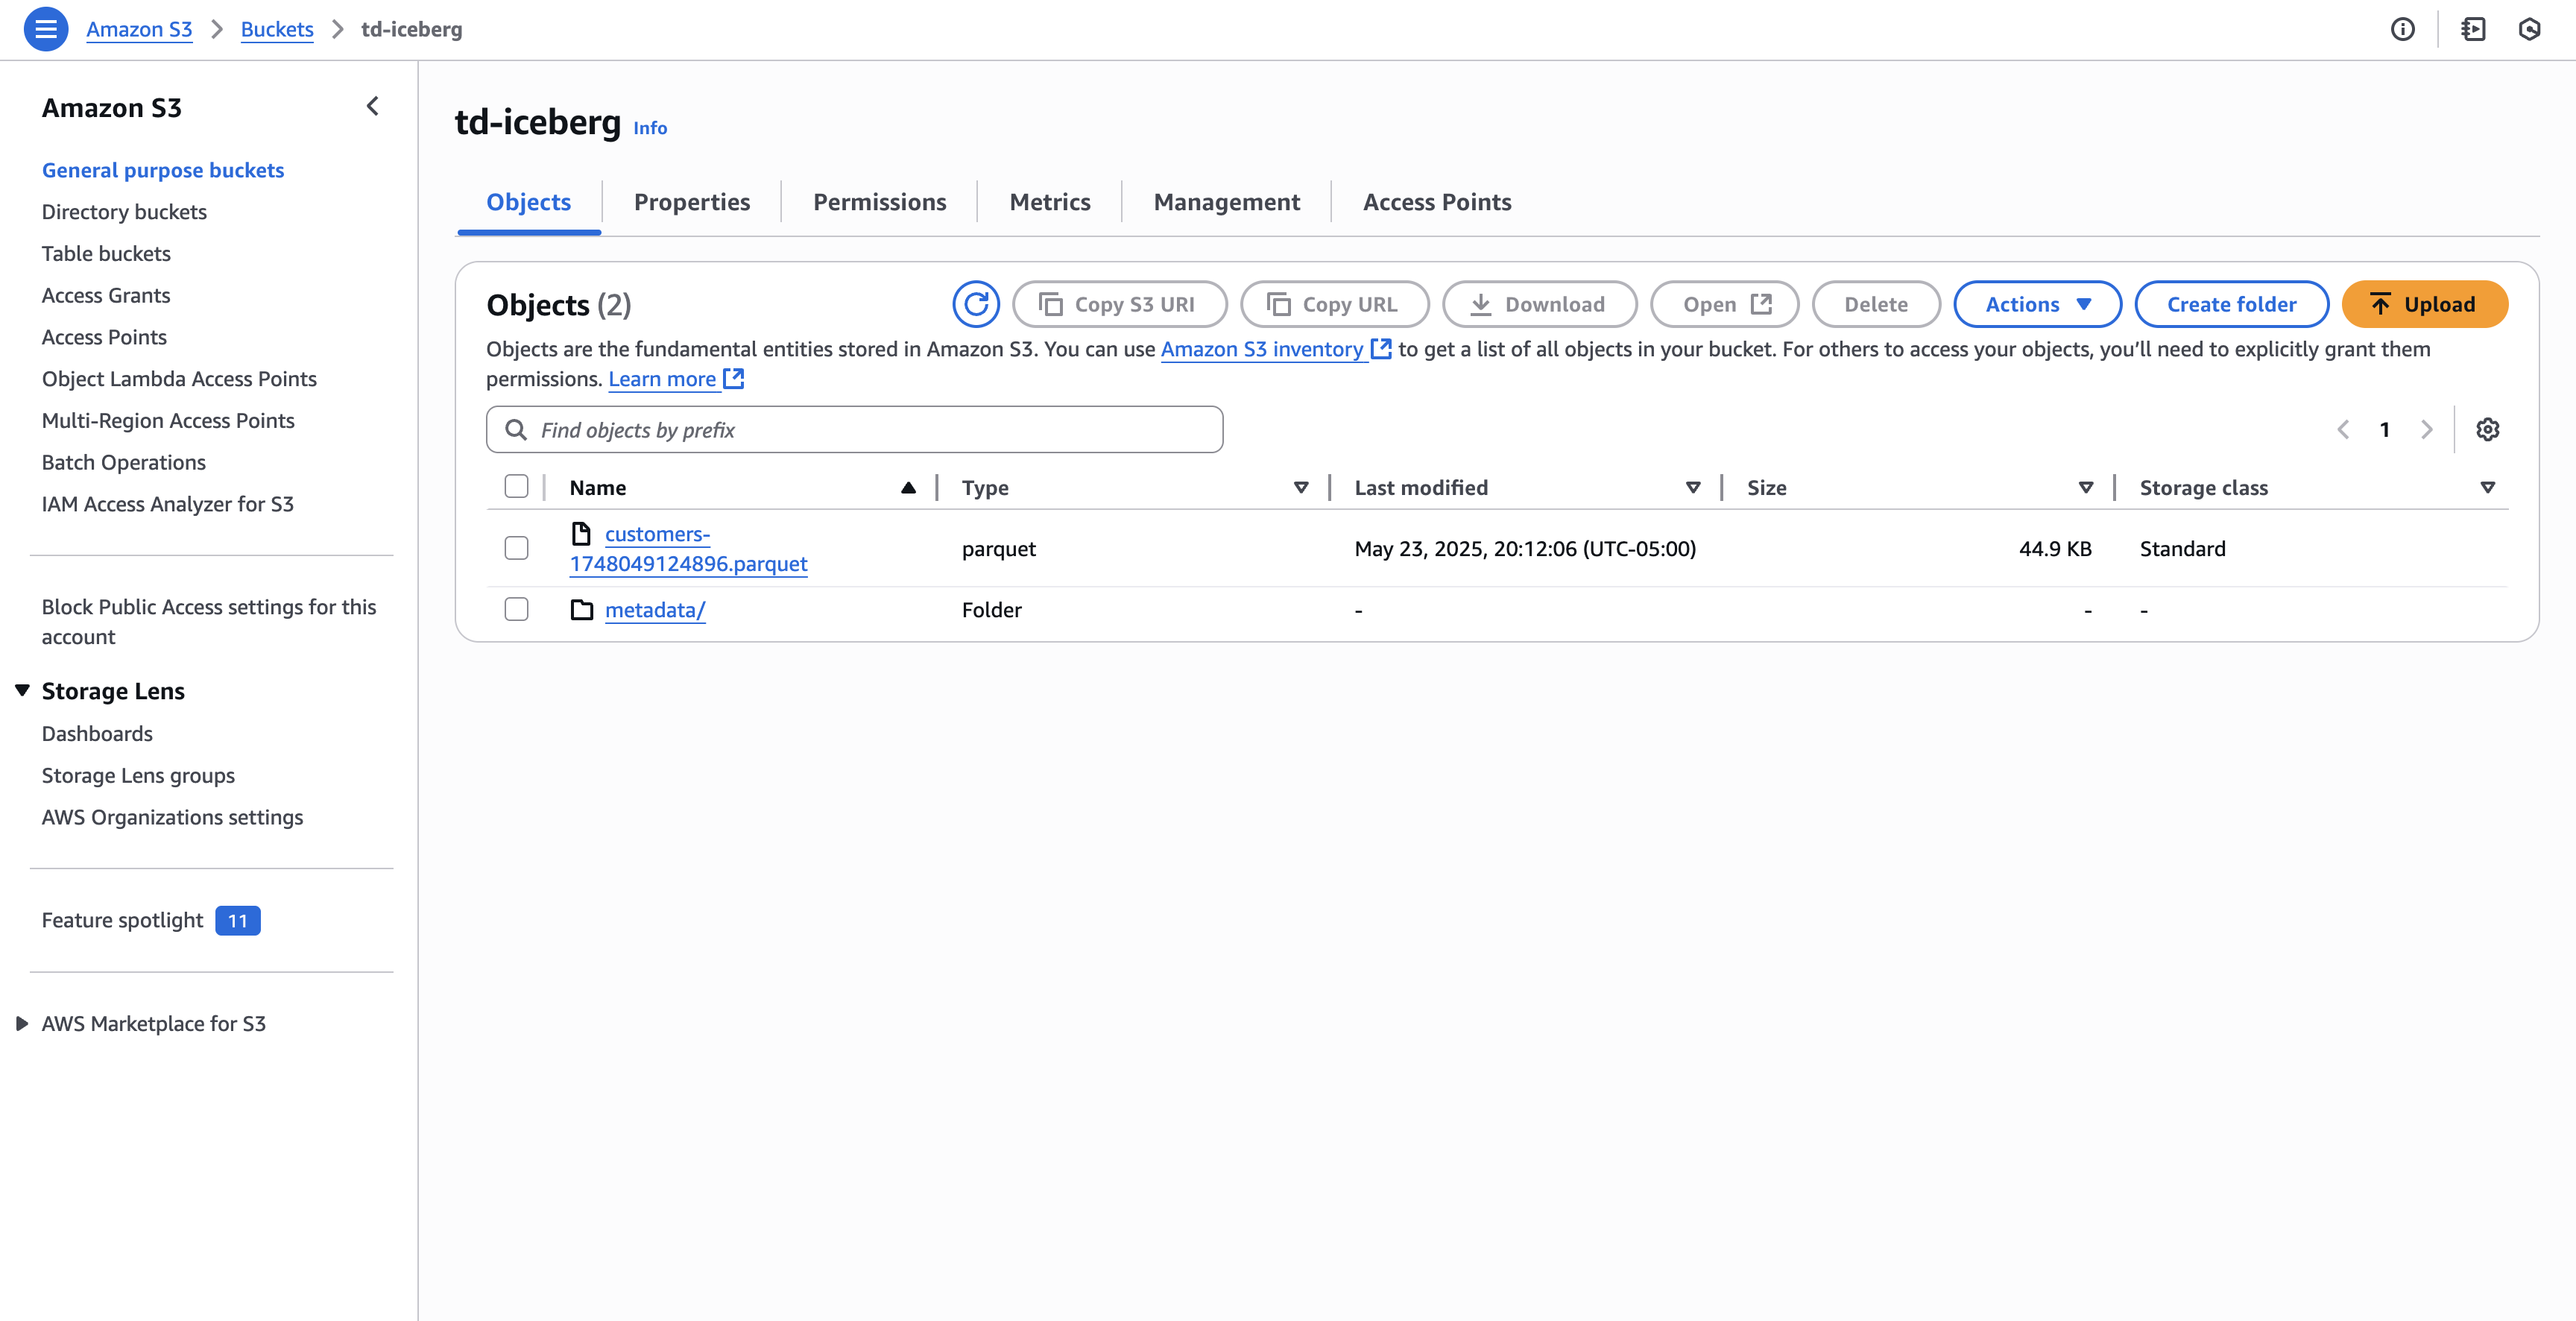This screenshot has width=2576, height=1321.
Task: Open the hamburger navigation menu
Action: (x=46, y=29)
